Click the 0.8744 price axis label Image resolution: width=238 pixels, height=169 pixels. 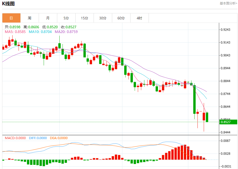pyautogui.click(x=225, y=94)
